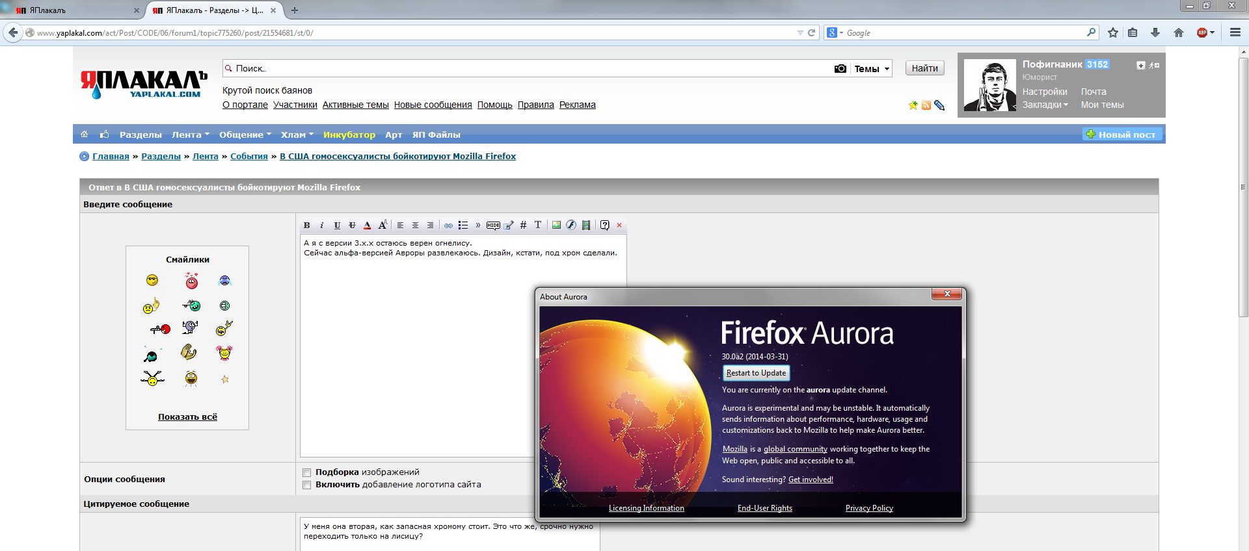Image resolution: width=1249 pixels, height=551 pixels.
Task: Apply bold formatting in the message editor
Action: (307, 225)
